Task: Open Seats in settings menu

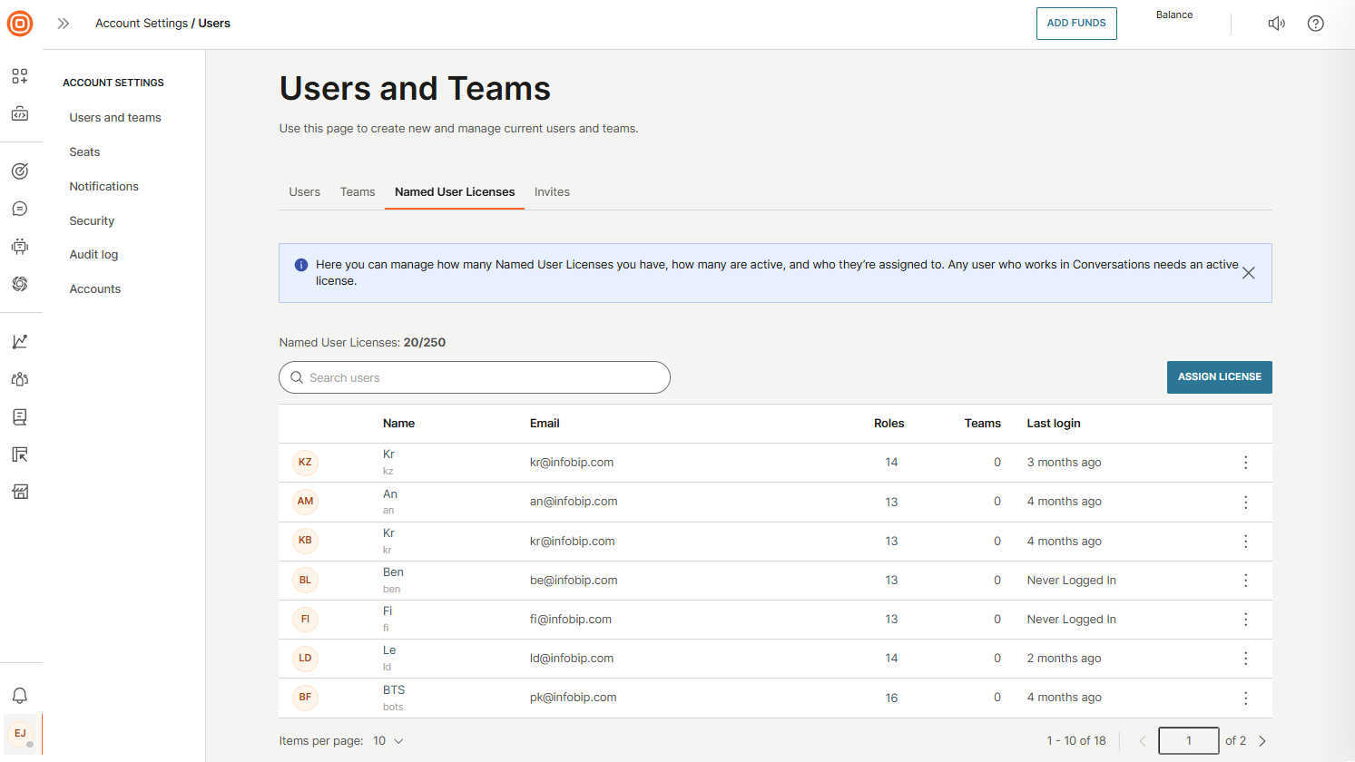Action: tap(84, 152)
